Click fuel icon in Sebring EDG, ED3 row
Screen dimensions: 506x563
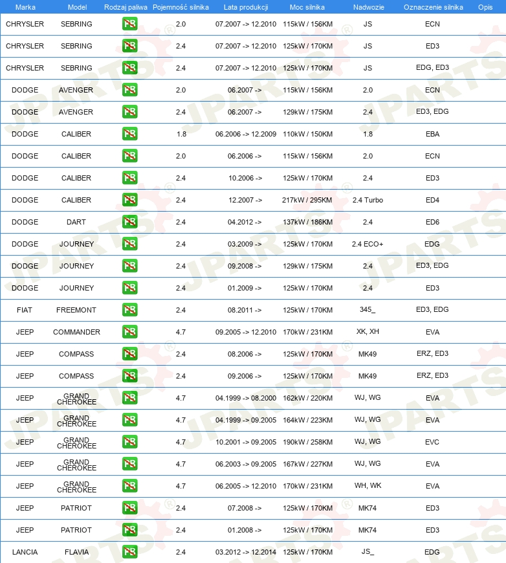(x=129, y=68)
